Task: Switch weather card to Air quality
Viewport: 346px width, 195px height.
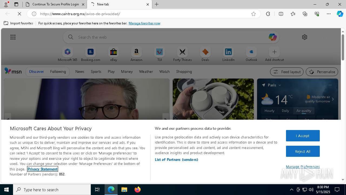Action: (x=304, y=110)
